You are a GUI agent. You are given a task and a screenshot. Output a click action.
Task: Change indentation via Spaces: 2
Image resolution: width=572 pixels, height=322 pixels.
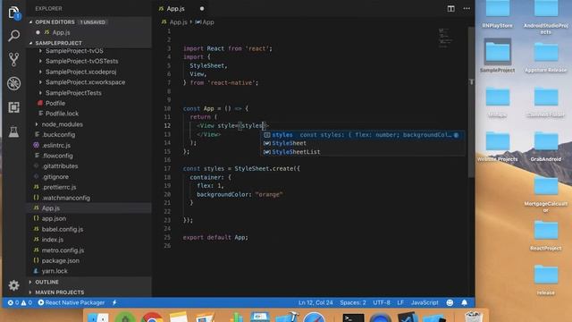[353, 302]
